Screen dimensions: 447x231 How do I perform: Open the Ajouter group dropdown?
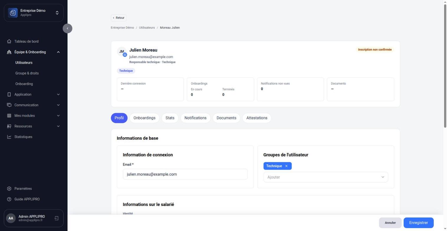tap(326, 177)
